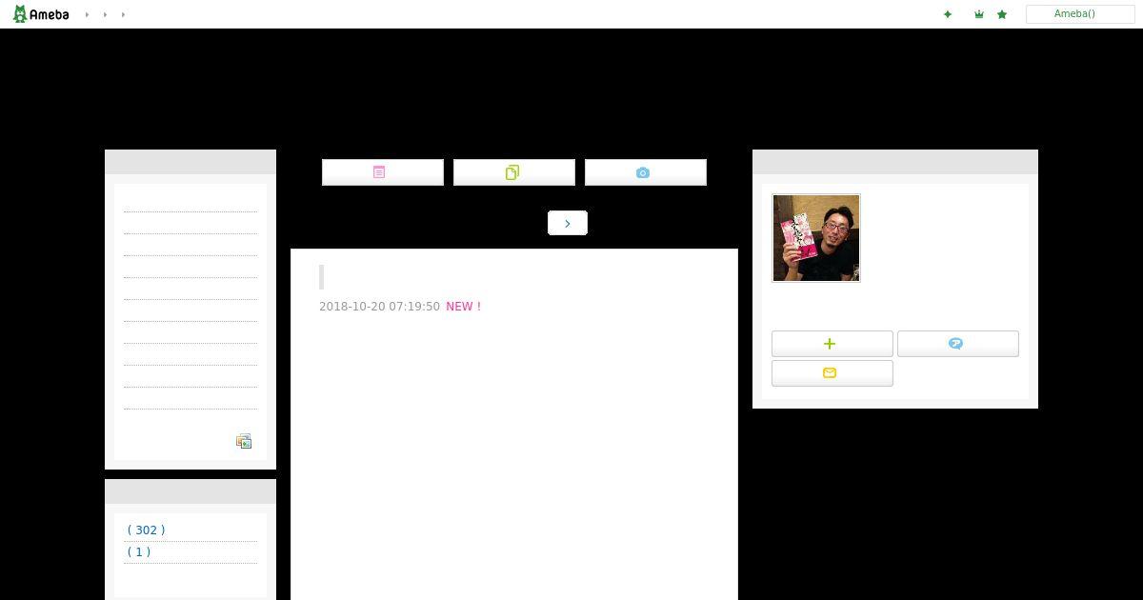Click the post timestamp 2018-10-20 07:19:50
The height and width of the screenshot is (600, 1143).
pos(379,307)
